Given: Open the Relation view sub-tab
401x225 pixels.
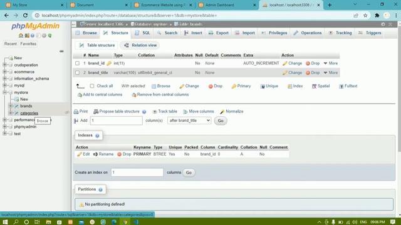Looking at the screenshot, I should point(140,46).
